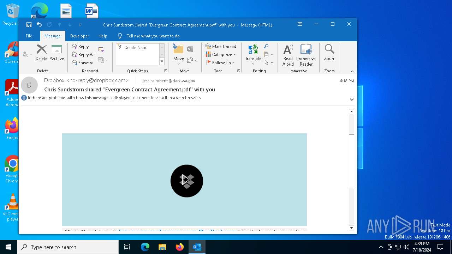The image size is (452, 254).
Task: Open Ribbon Display Options in title bar
Action: tap(300, 24)
